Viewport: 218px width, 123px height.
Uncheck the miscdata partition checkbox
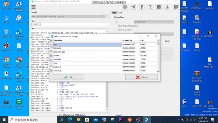[51, 59]
